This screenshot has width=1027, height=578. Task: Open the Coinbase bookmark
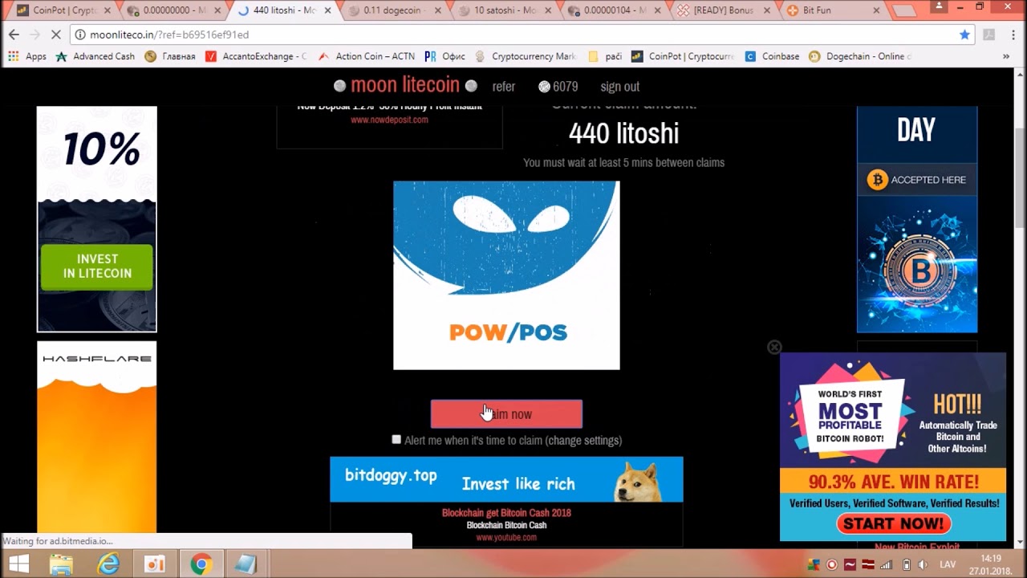[x=772, y=56]
